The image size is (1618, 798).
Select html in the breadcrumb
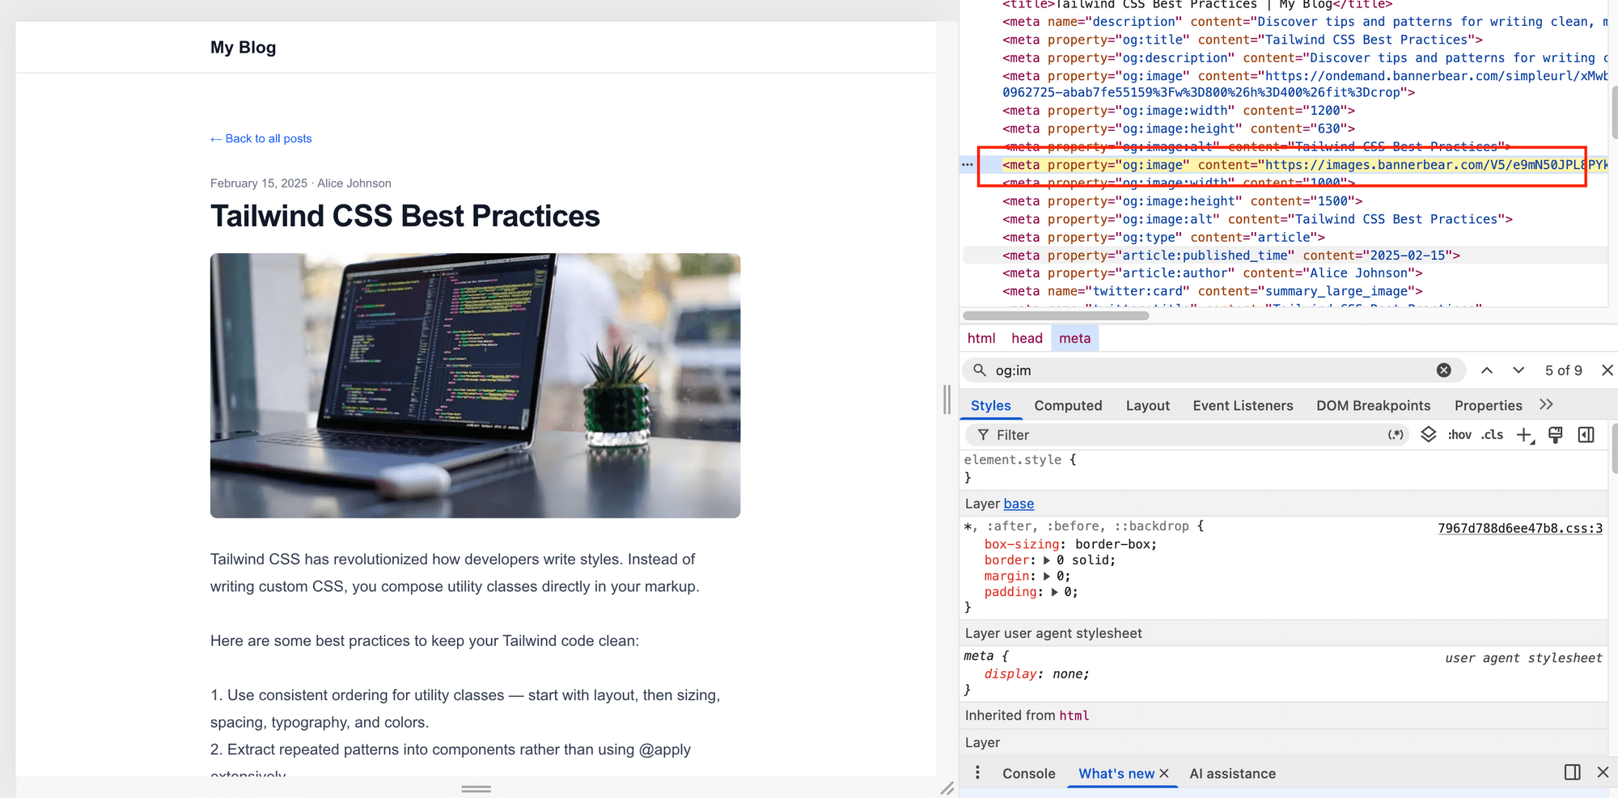pyautogui.click(x=981, y=339)
